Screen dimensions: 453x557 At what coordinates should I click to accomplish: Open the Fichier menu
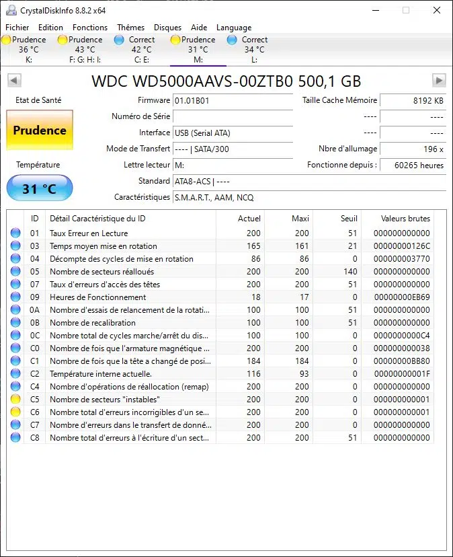pyautogui.click(x=17, y=28)
